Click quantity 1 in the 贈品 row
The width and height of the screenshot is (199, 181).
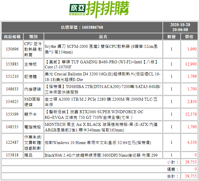pos(171,155)
